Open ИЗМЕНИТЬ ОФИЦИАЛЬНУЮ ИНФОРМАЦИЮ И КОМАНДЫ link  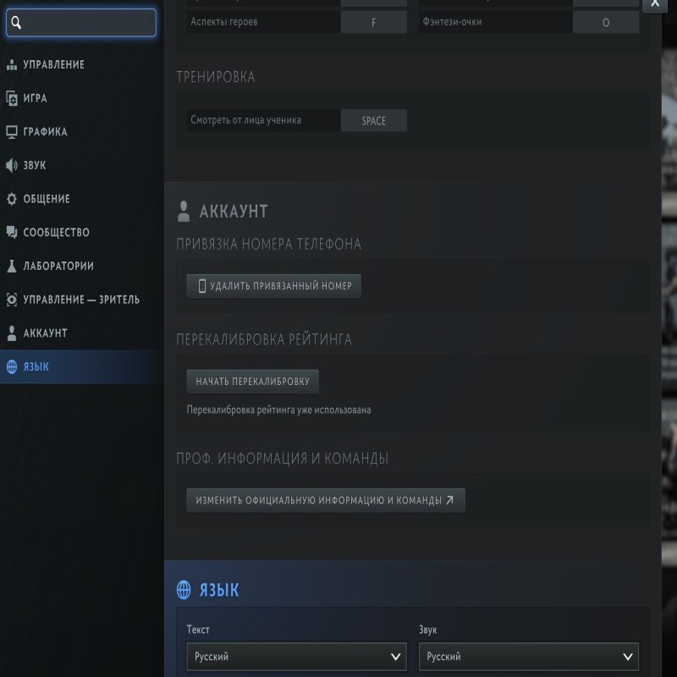(x=325, y=500)
